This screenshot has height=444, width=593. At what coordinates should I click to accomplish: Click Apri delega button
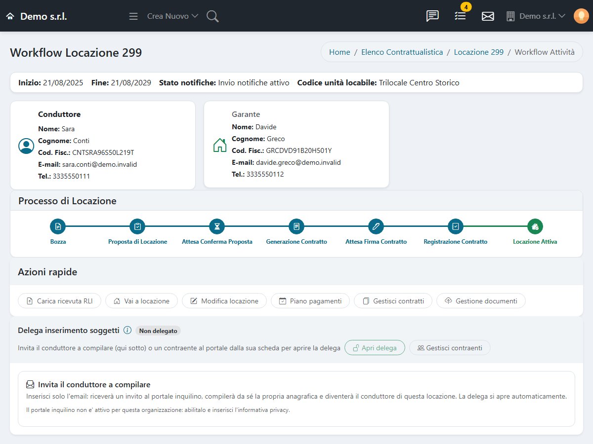click(x=375, y=348)
